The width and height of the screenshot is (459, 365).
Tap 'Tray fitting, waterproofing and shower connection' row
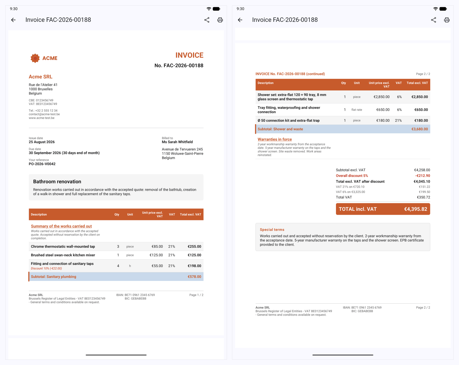tap(343, 110)
